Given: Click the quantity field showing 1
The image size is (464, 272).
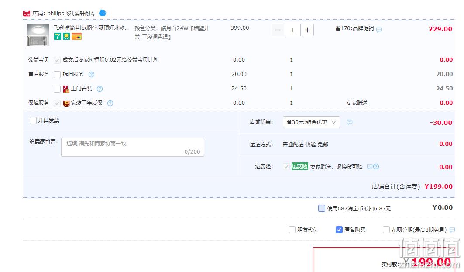Looking at the screenshot, I should click(x=292, y=30).
